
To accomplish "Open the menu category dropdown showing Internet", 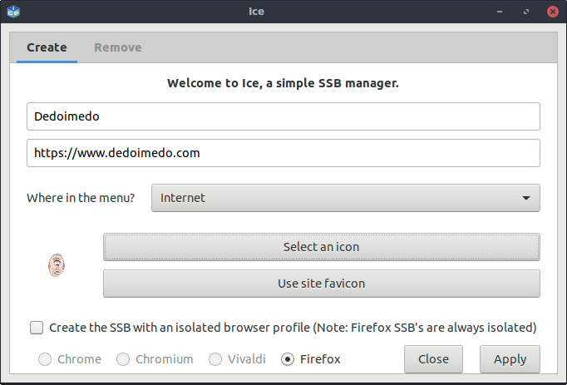I will (345, 198).
